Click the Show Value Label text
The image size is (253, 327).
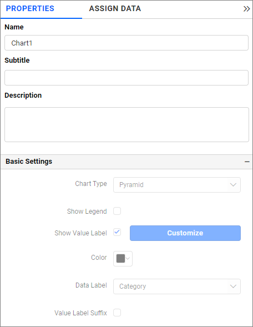tap(80, 233)
